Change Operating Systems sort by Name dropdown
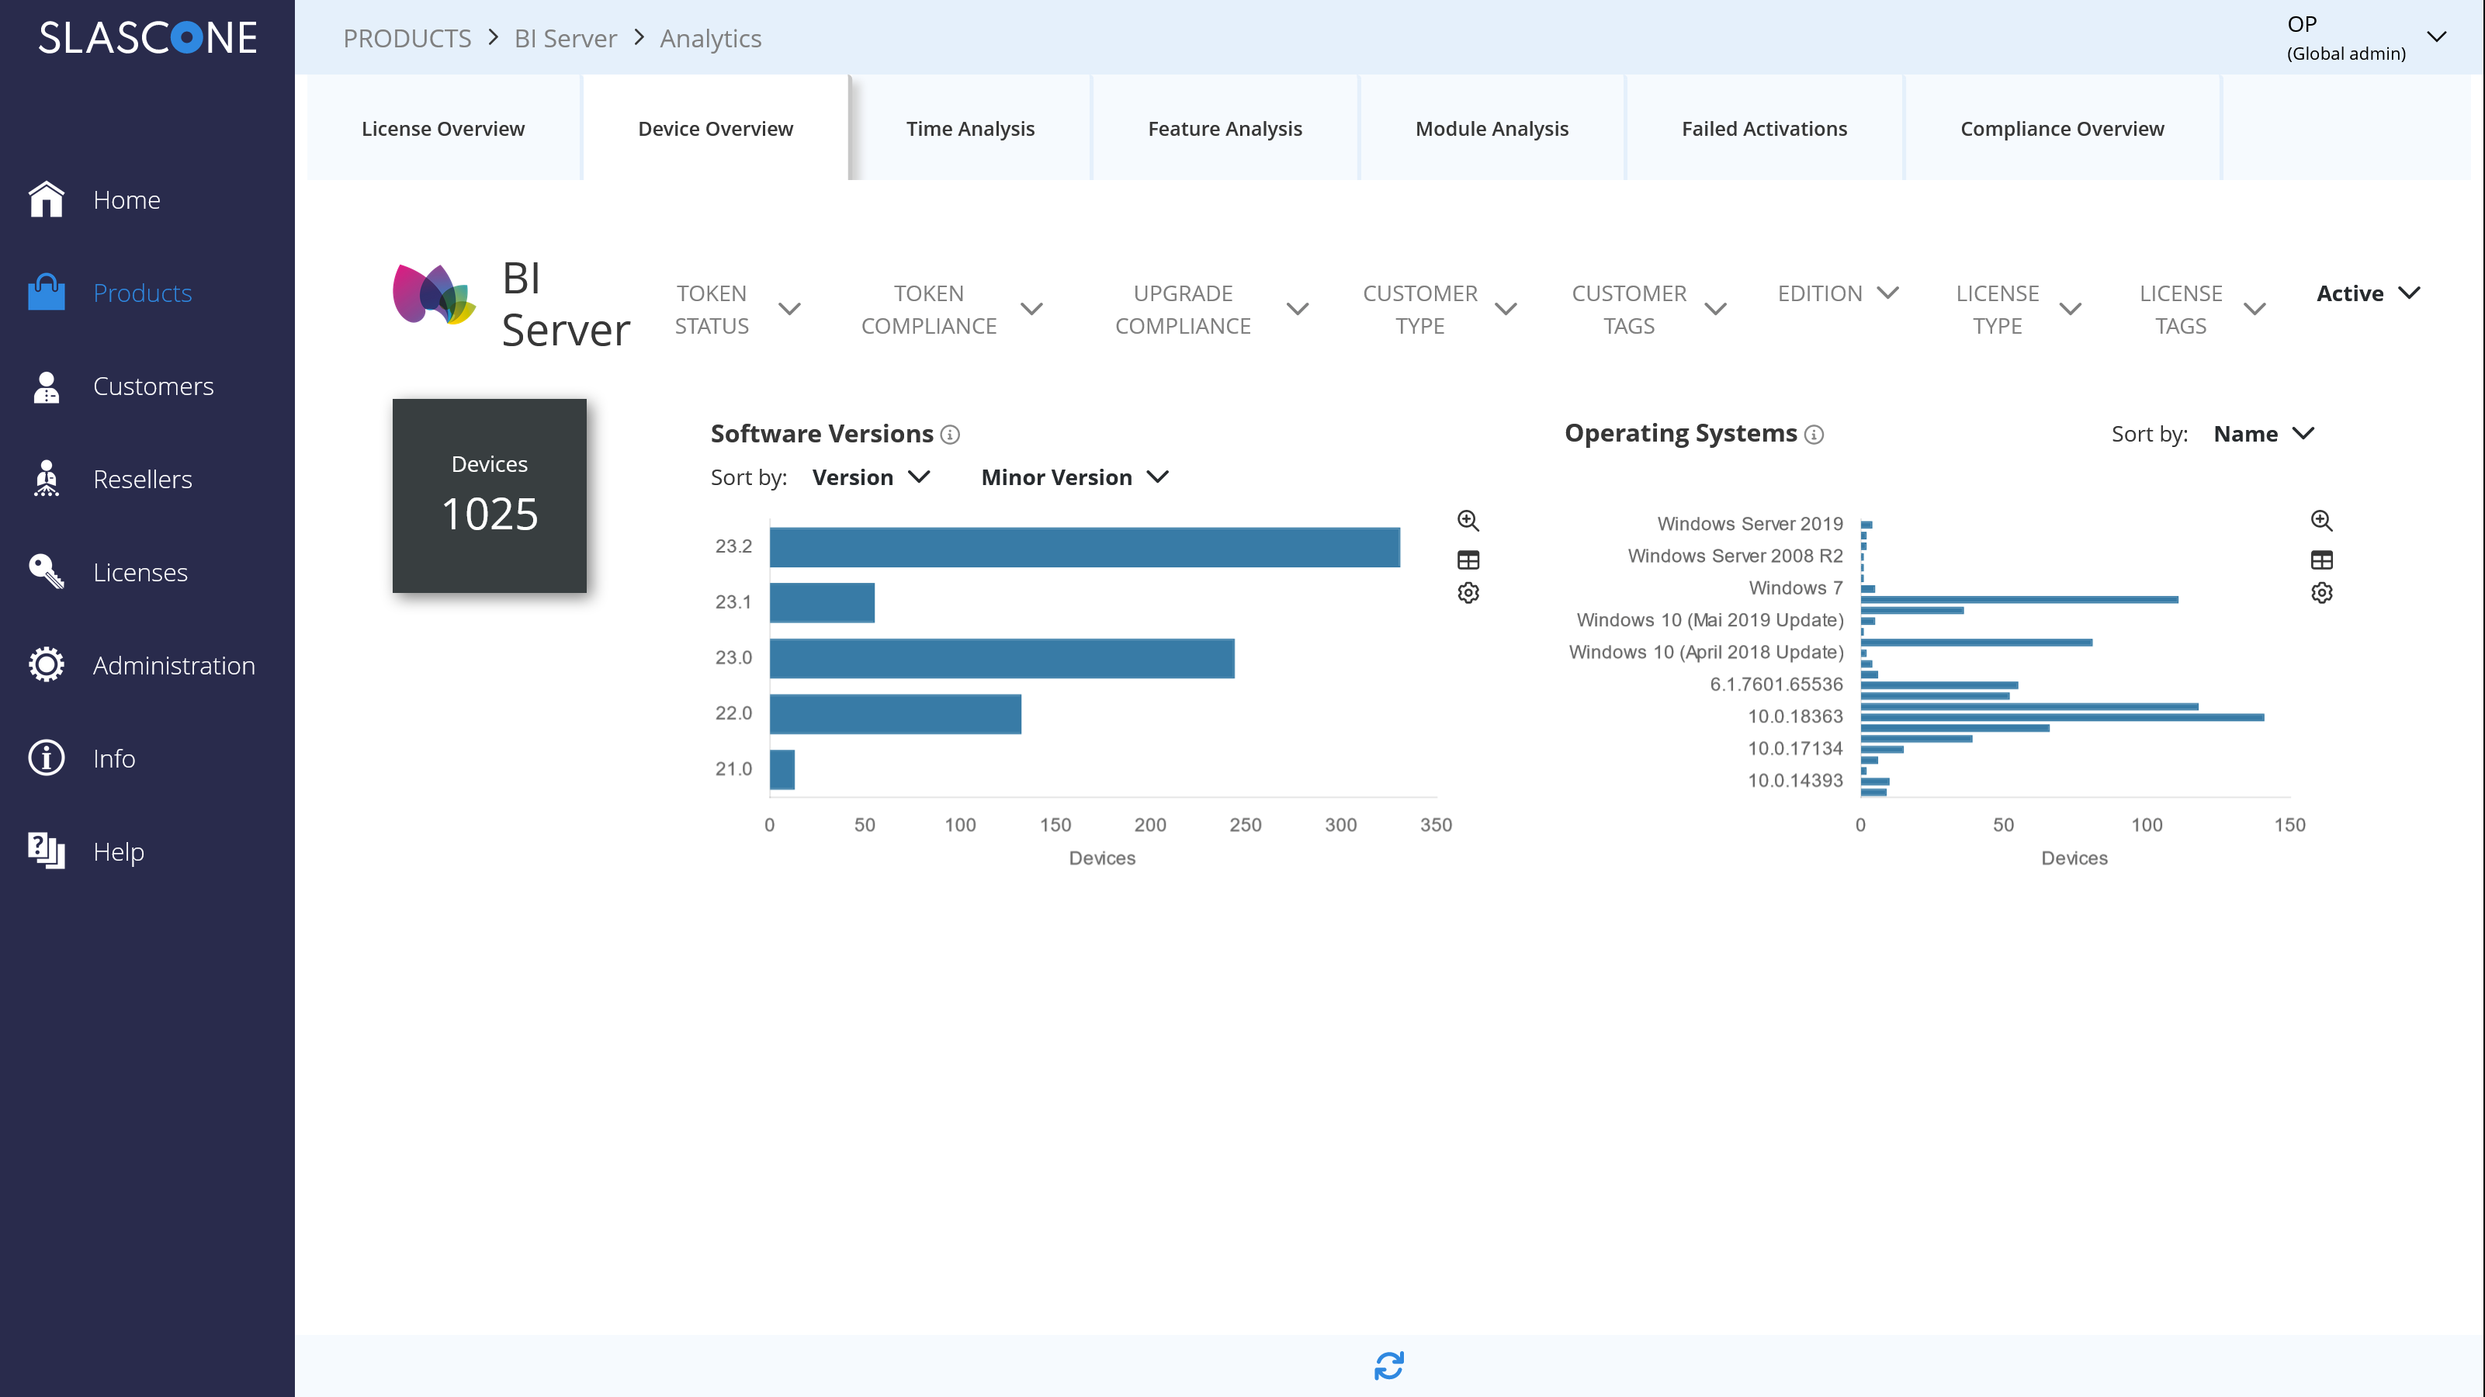 2264,434
